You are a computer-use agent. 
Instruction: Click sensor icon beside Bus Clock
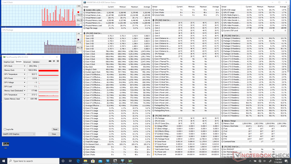(x=84, y=67)
